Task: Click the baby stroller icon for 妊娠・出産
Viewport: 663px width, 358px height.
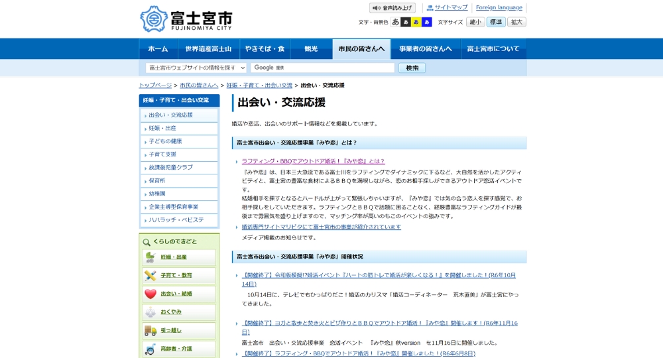Action: tap(151, 257)
